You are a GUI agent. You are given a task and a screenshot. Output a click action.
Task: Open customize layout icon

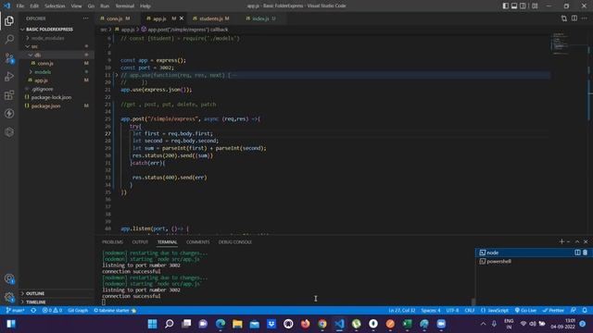pyautogui.click(x=535, y=6)
